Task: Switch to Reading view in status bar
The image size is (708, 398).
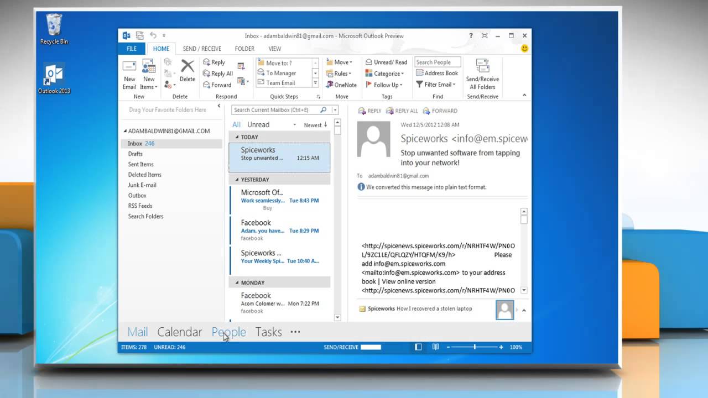Action: pyautogui.click(x=435, y=347)
